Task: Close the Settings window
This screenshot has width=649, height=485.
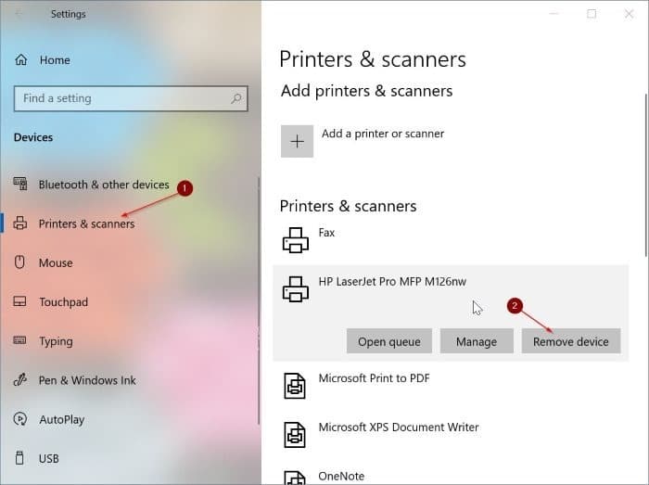Action: click(x=630, y=14)
